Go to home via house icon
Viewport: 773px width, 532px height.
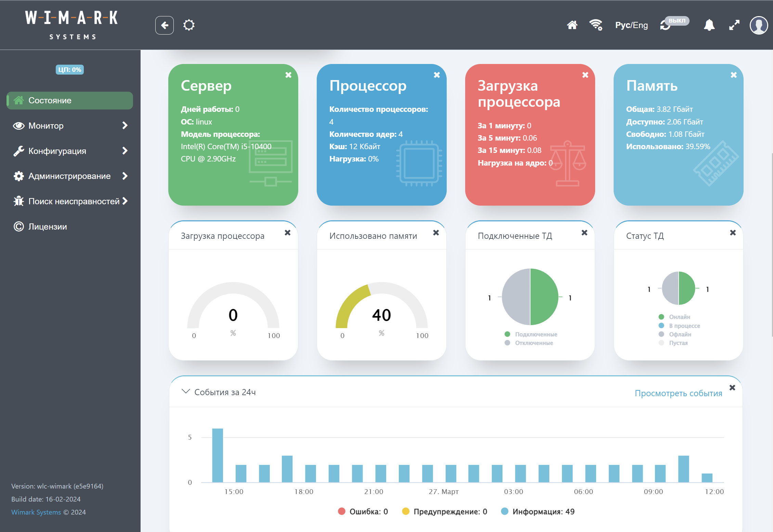pyautogui.click(x=572, y=25)
